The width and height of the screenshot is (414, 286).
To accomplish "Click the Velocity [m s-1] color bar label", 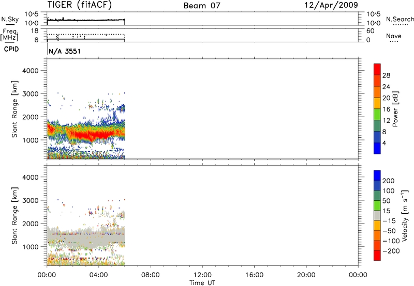I will 404,215.
